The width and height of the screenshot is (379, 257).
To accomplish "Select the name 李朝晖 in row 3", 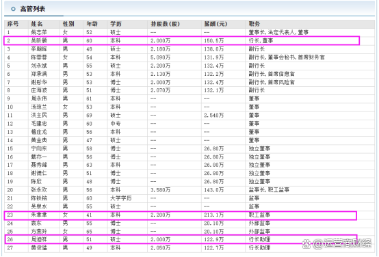I will (x=39, y=49).
